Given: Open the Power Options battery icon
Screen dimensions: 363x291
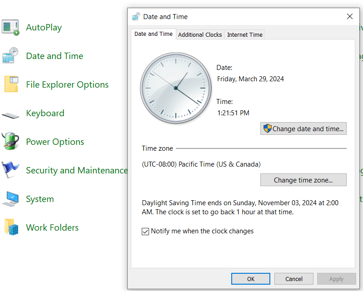Looking at the screenshot, I should point(10,141).
